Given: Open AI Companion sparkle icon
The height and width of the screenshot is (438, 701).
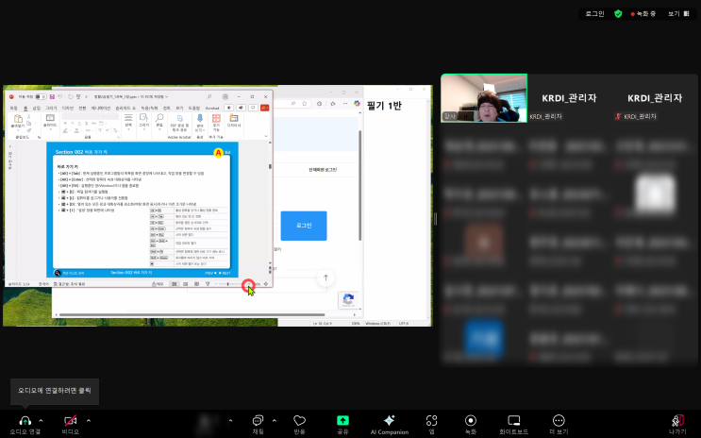Looking at the screenshot, I should tap(389, 421).
